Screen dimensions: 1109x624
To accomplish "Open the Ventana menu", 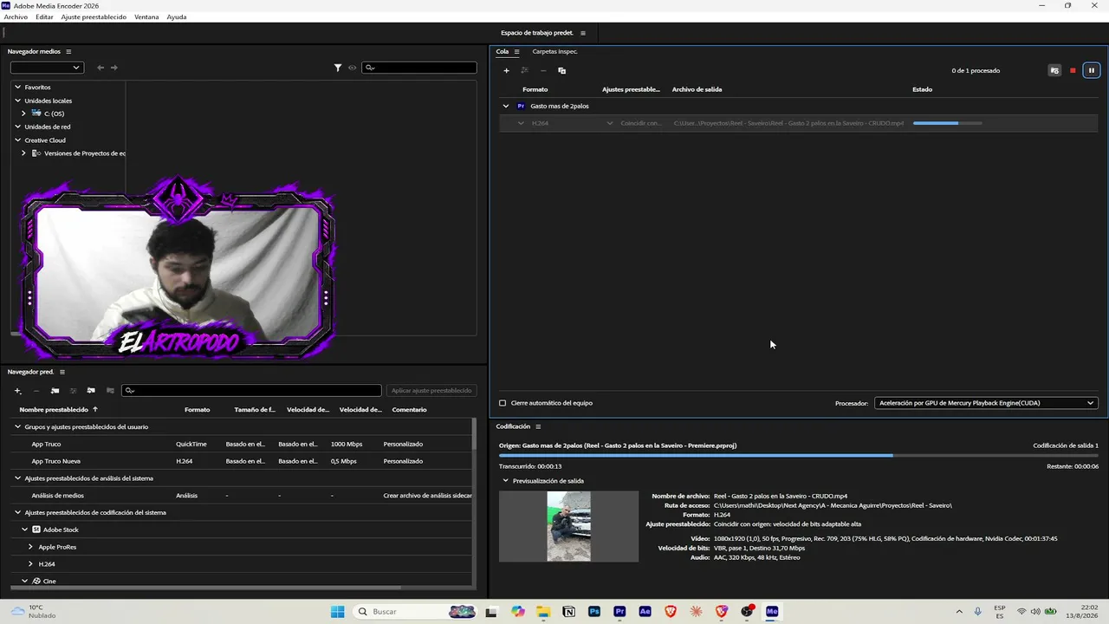I will tap(146, 17).
